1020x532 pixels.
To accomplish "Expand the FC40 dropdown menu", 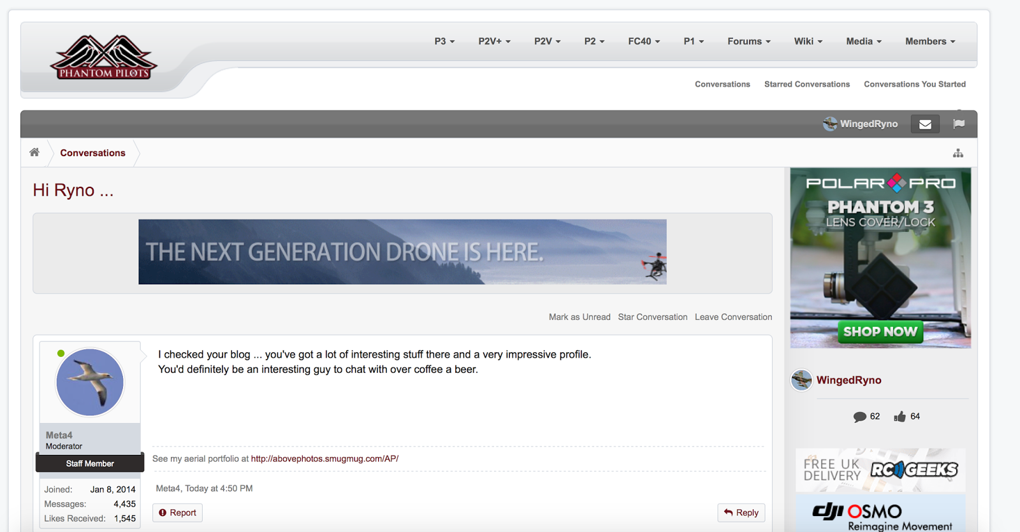I will [644, 41].
